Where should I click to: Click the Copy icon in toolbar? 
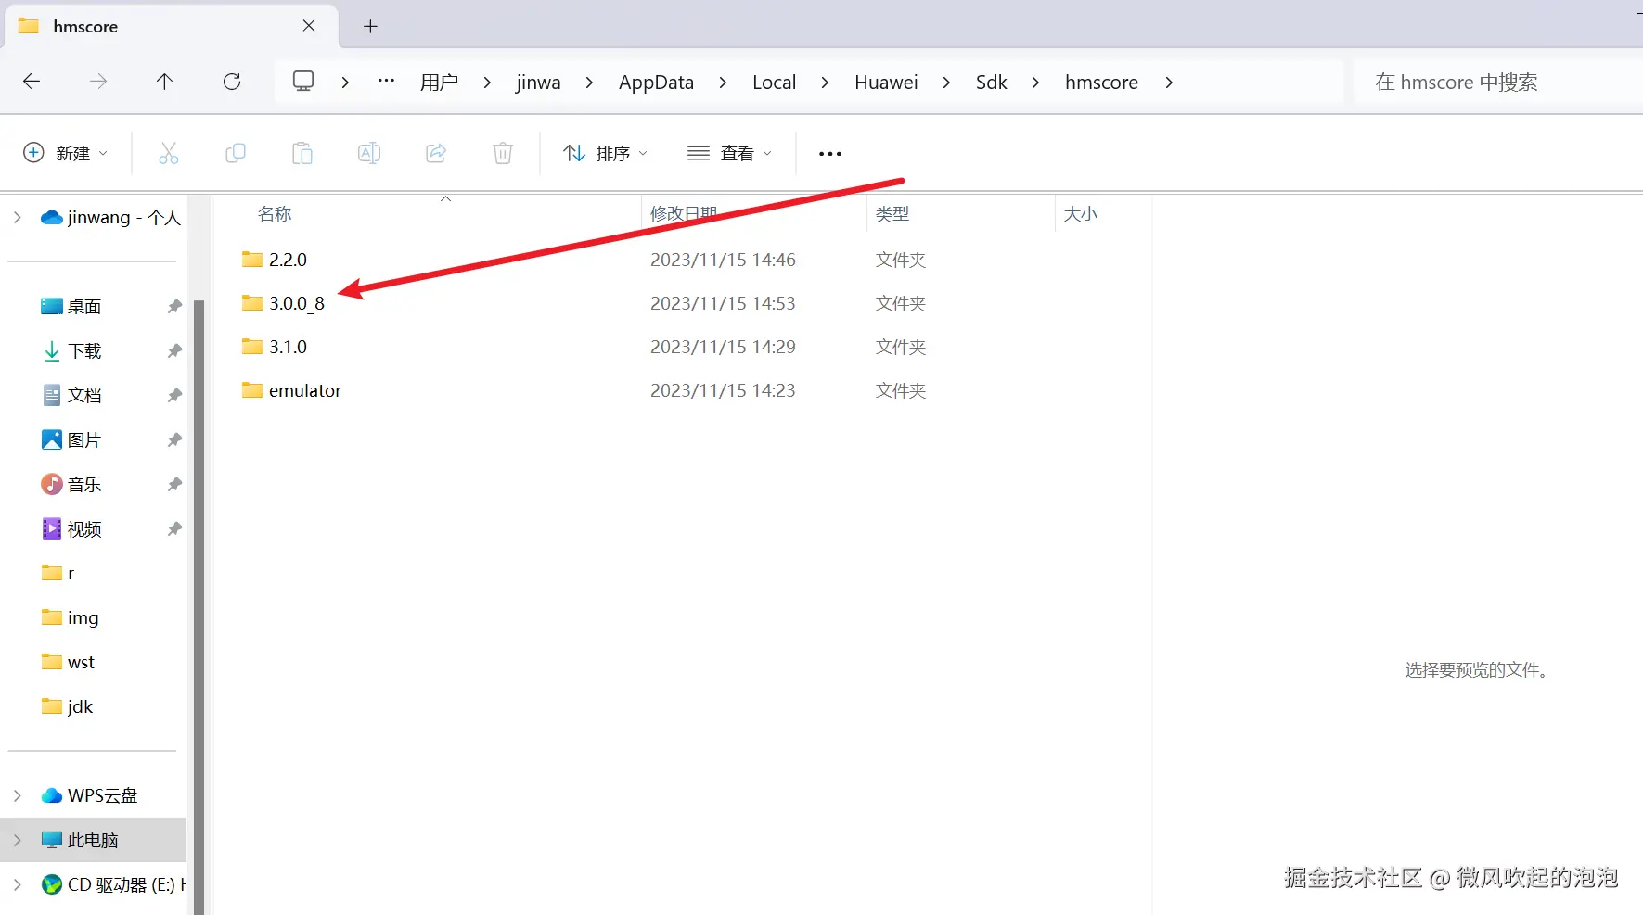click(x=236, y=153)
